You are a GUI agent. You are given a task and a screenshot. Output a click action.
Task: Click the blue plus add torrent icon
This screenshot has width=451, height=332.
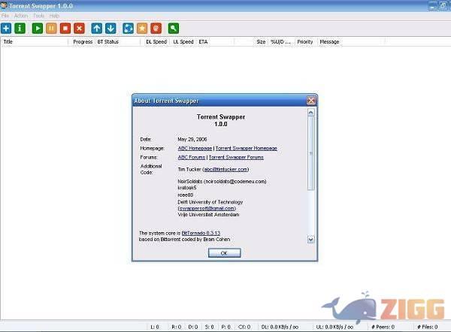point(7,28)
